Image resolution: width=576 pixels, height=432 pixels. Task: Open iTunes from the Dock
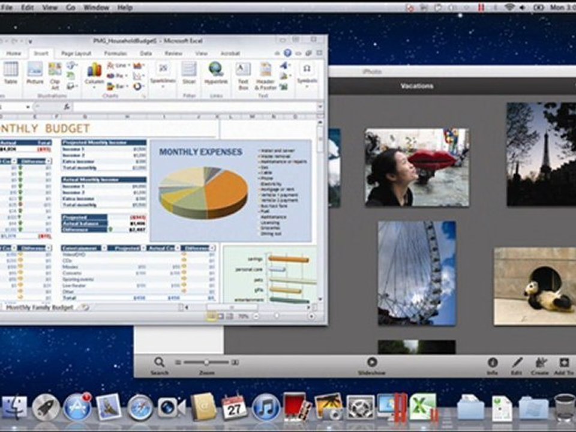coord(266,407)
